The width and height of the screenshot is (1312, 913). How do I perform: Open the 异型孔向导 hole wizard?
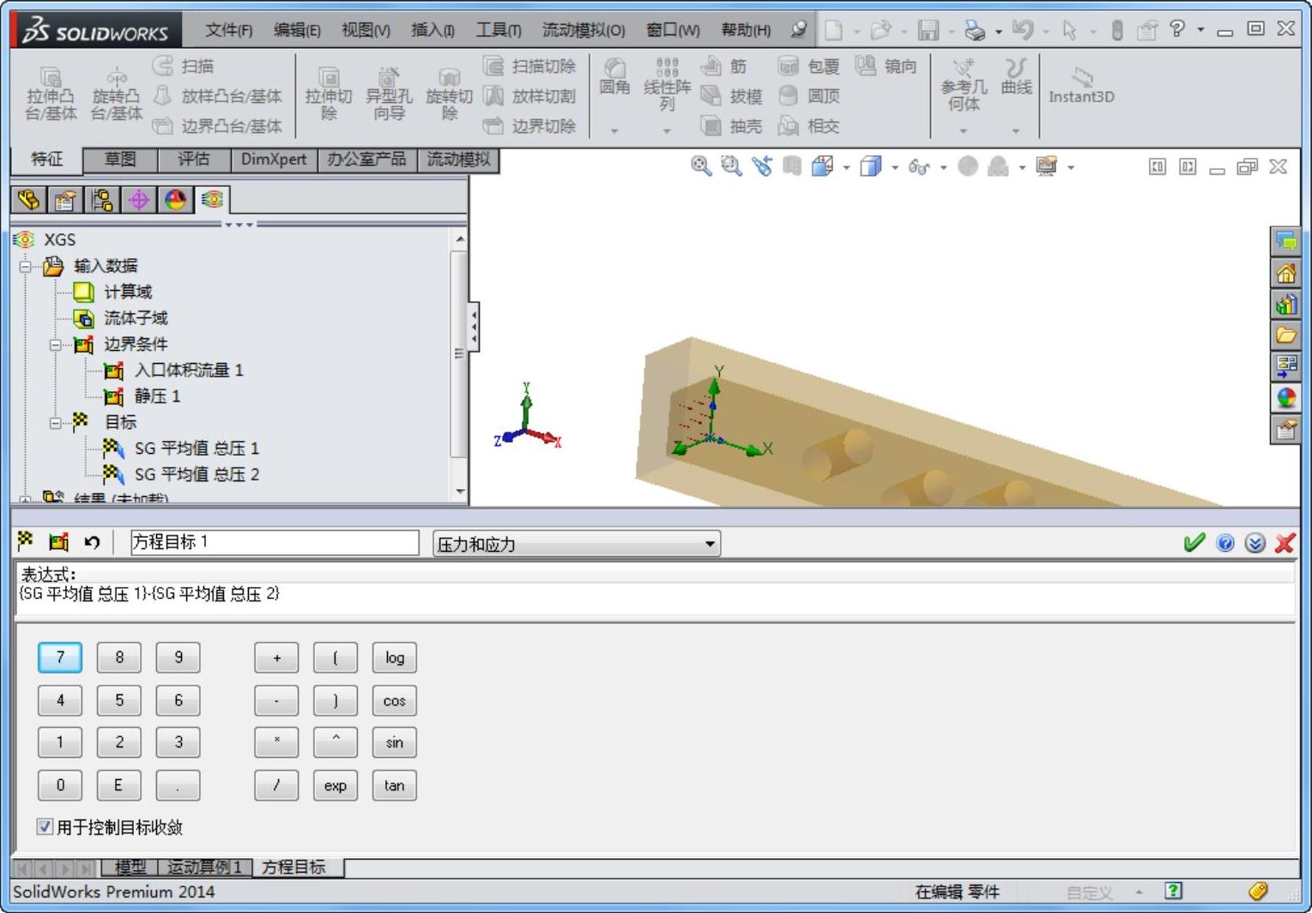click(389, 93)
